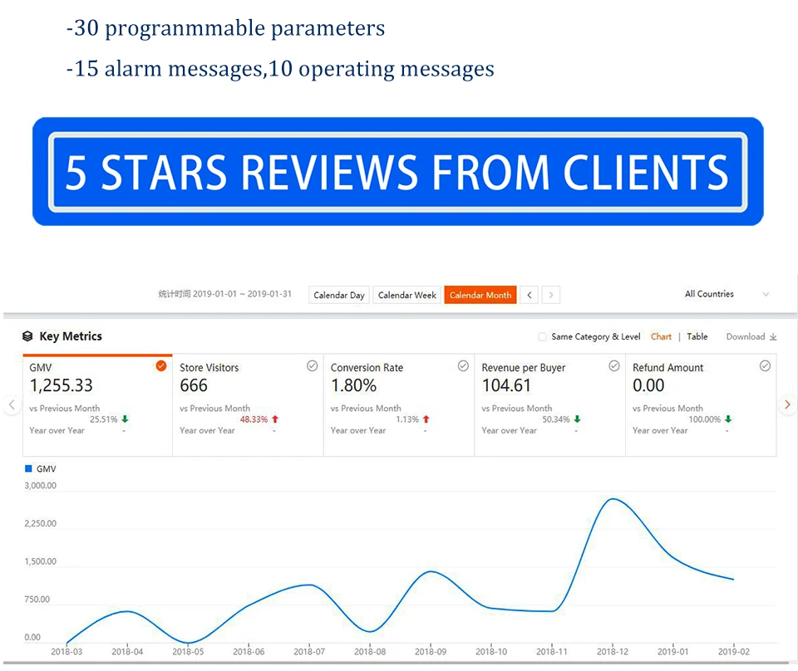
Task: Open the All Countries dropdown
Action: pos(727,294)
